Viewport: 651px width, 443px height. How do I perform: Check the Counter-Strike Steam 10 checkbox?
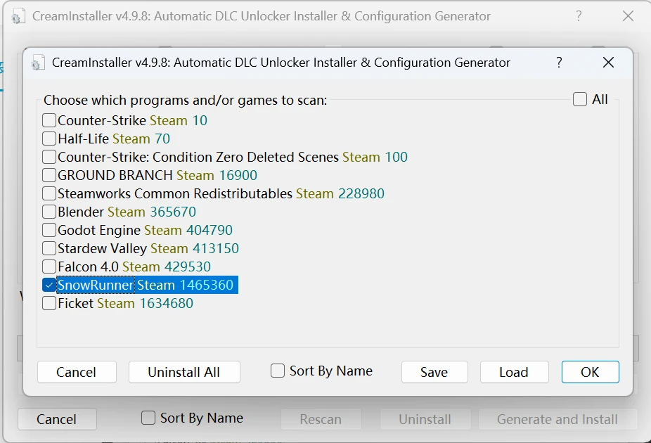pyautogui.click(x=49, y=120)
